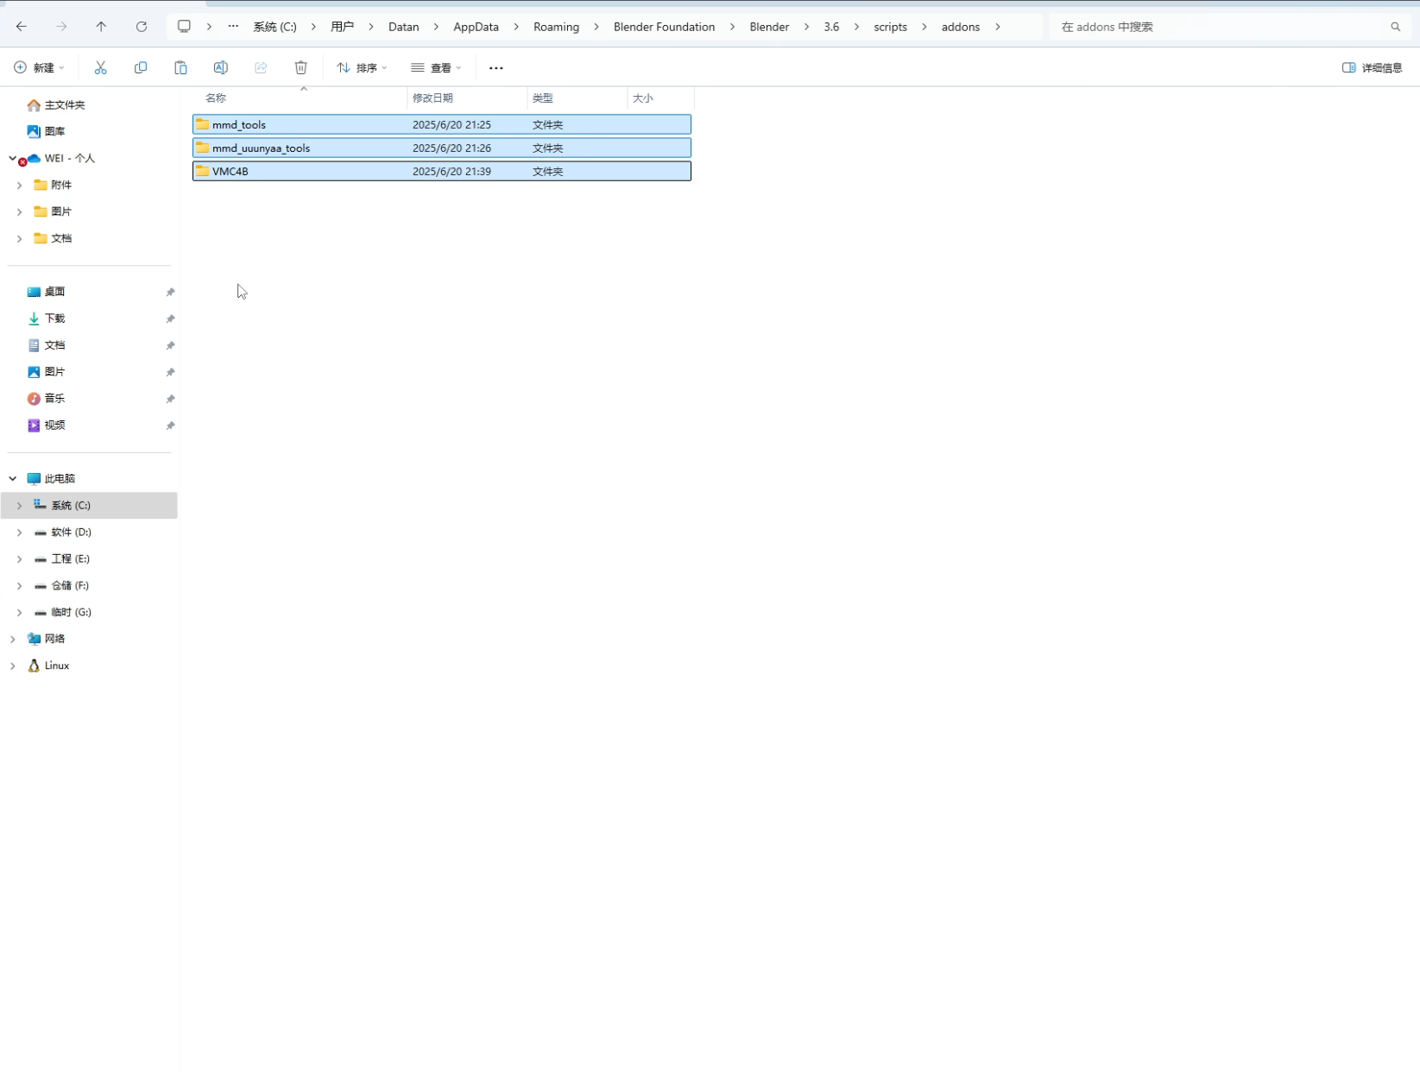The width and height of the screenshot is (1420, 1072).
Task: Refresh the current folder view
Action: click(x=142, y=27)
